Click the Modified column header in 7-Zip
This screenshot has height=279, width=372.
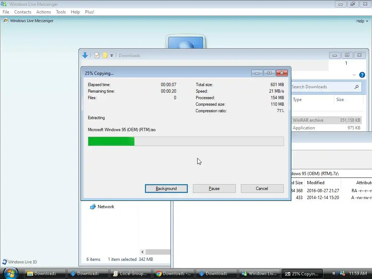point(316,182)
